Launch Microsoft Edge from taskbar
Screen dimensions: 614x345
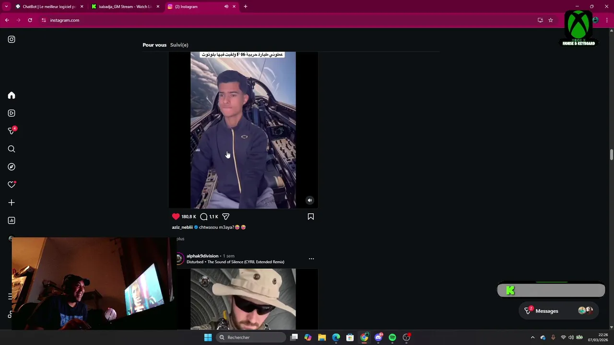336,337
